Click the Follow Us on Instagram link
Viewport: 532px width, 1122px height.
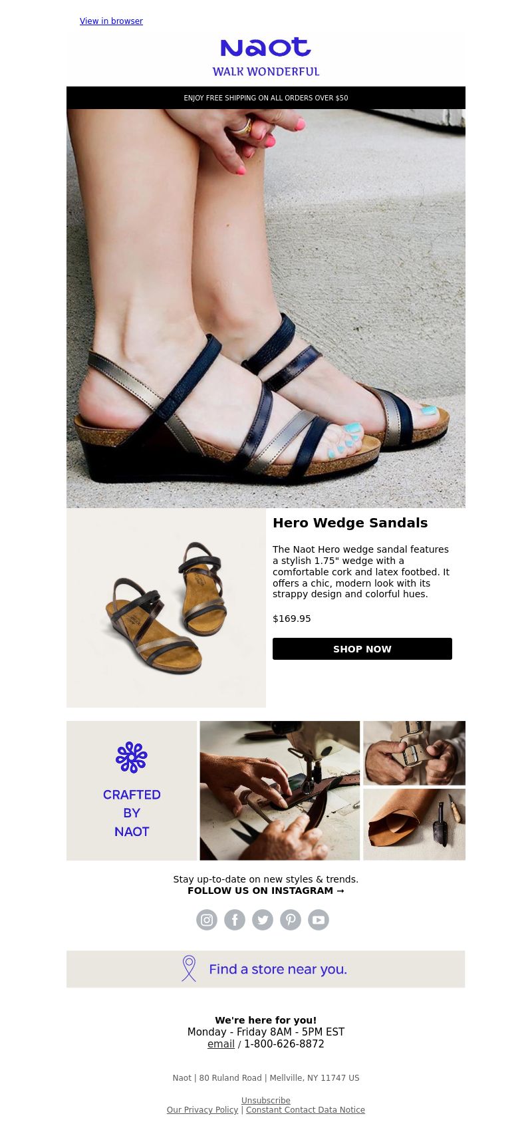[266, 891]
